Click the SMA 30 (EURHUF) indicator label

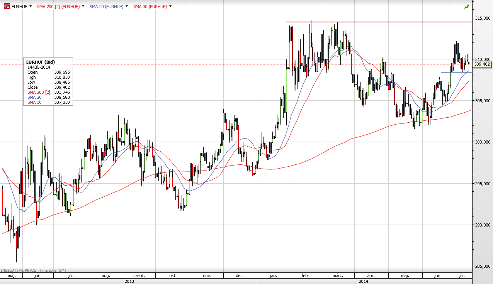pyautogui.click(x=150, y=7)
